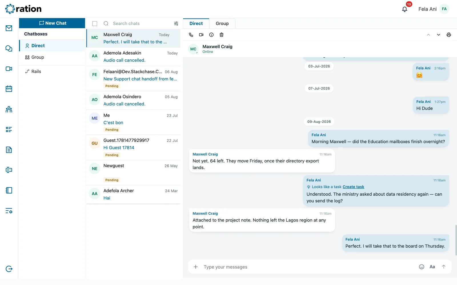The image size is (457, 285).
Task: Open the list settings sidebar icon
Action: tap(9, 211)
